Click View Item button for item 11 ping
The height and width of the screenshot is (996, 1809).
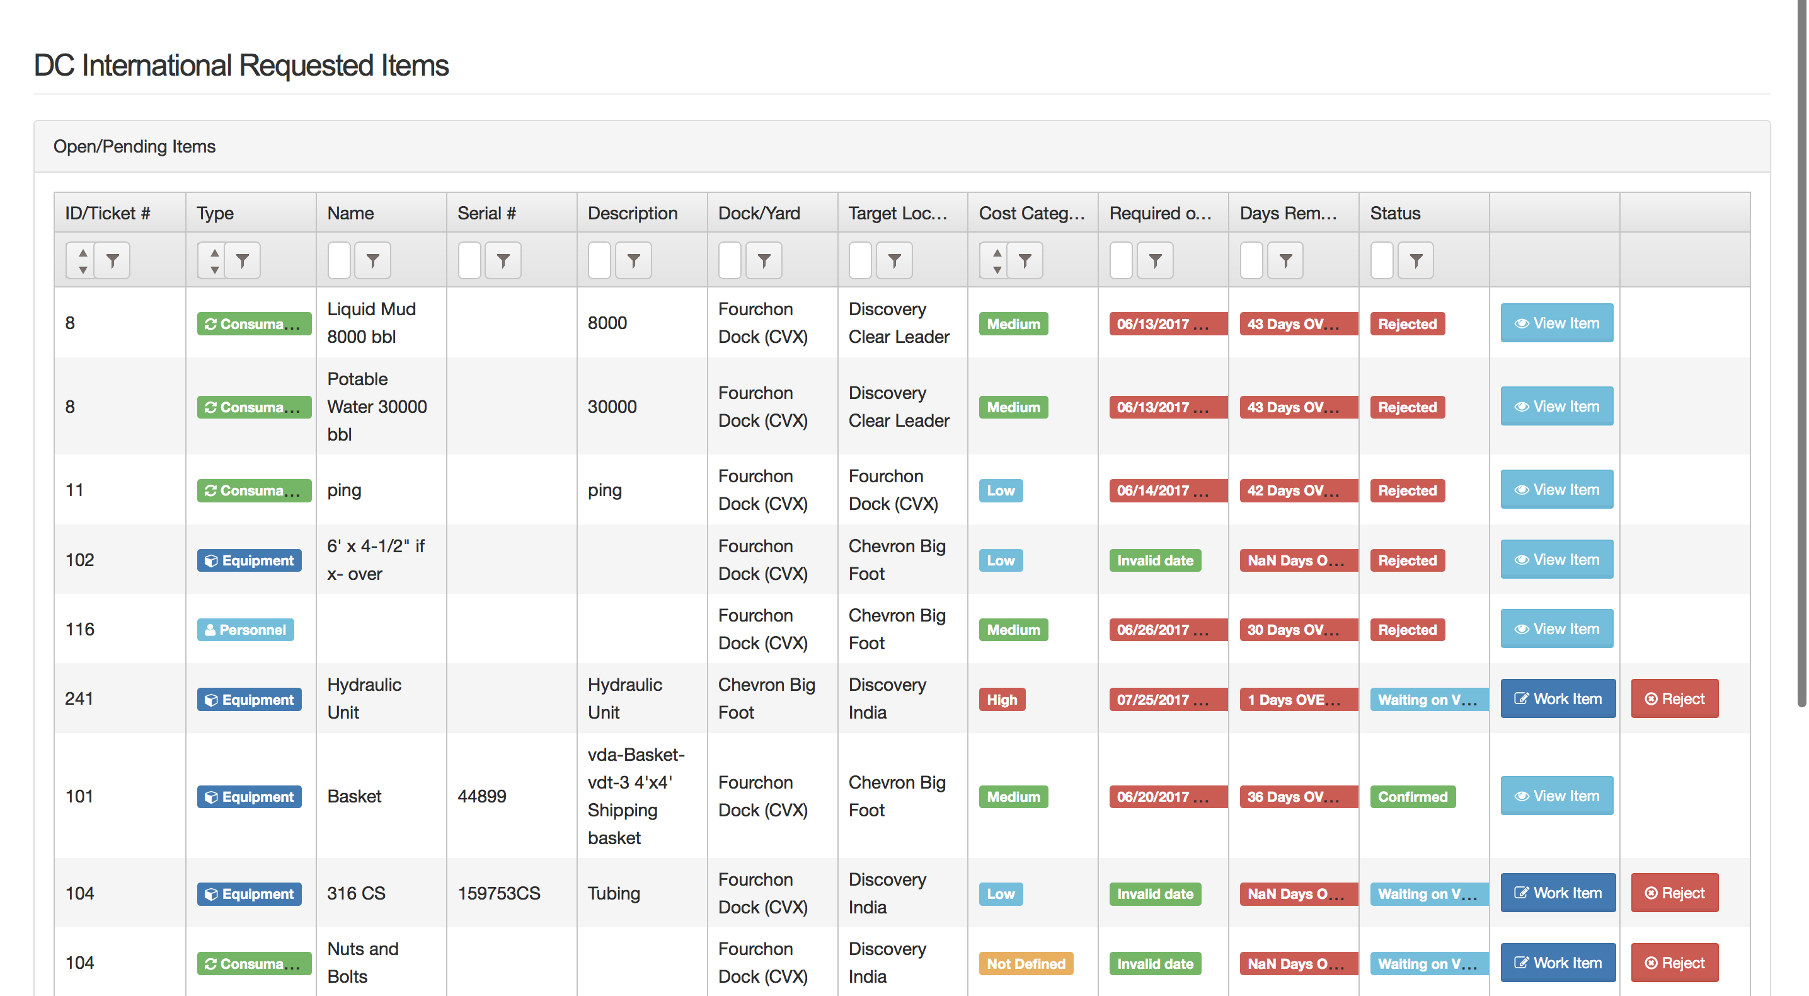[1556, 488]
